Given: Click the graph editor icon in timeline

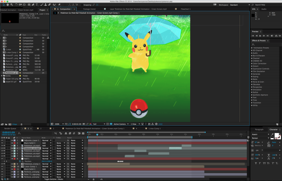Looking at the screenshot, I should coord(83,133).
